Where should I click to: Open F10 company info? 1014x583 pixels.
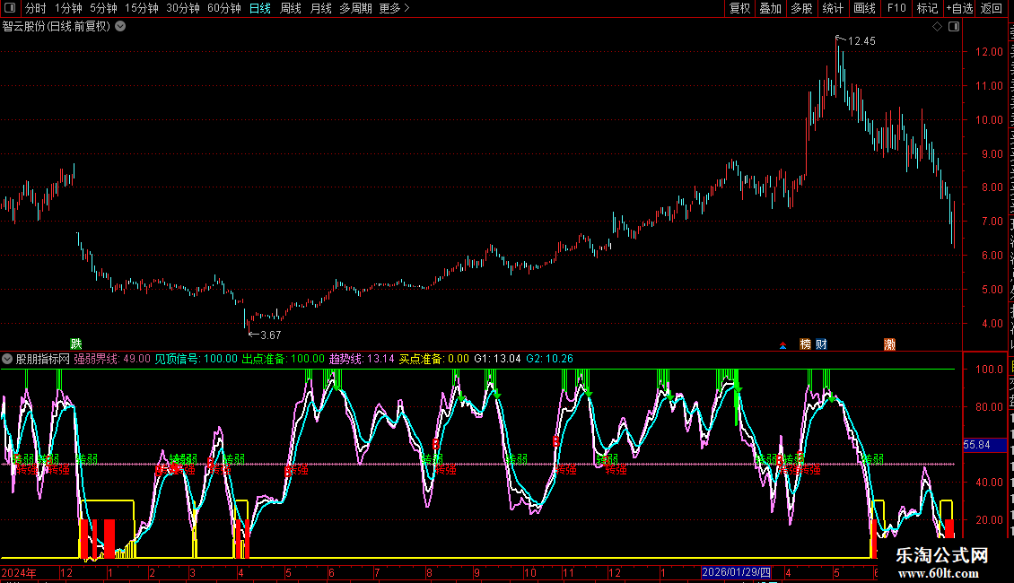click(x=896, y=8)
